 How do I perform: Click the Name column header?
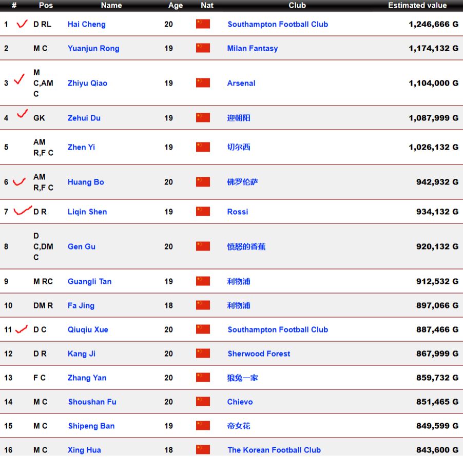(111, 5)
